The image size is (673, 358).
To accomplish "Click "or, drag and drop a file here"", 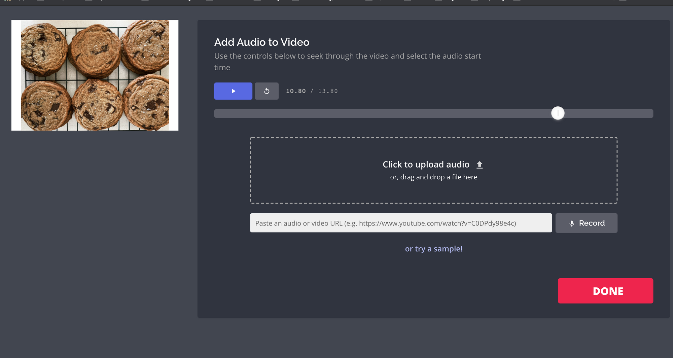I will point(433,177).
